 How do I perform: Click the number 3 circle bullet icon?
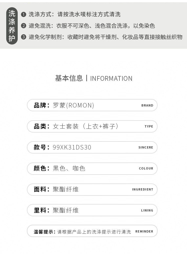(24, 37)
